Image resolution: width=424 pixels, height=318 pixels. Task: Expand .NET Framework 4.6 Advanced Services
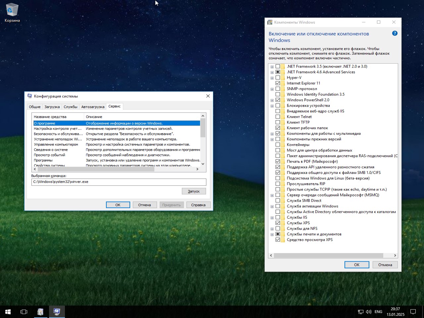pos(272,72)
